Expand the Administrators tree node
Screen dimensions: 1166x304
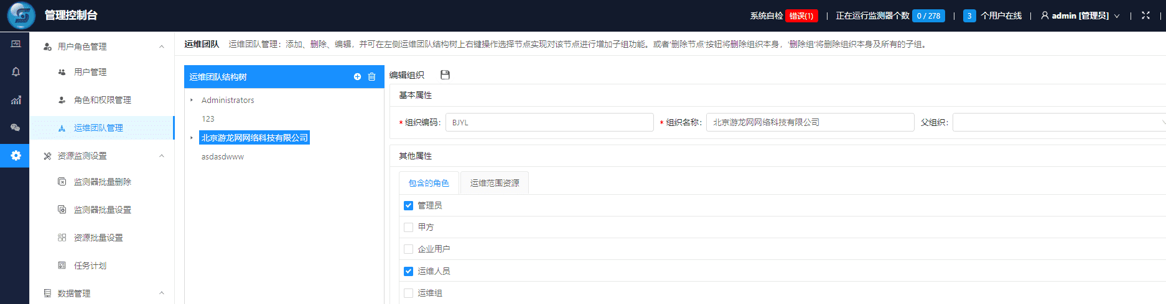[192, 100]
